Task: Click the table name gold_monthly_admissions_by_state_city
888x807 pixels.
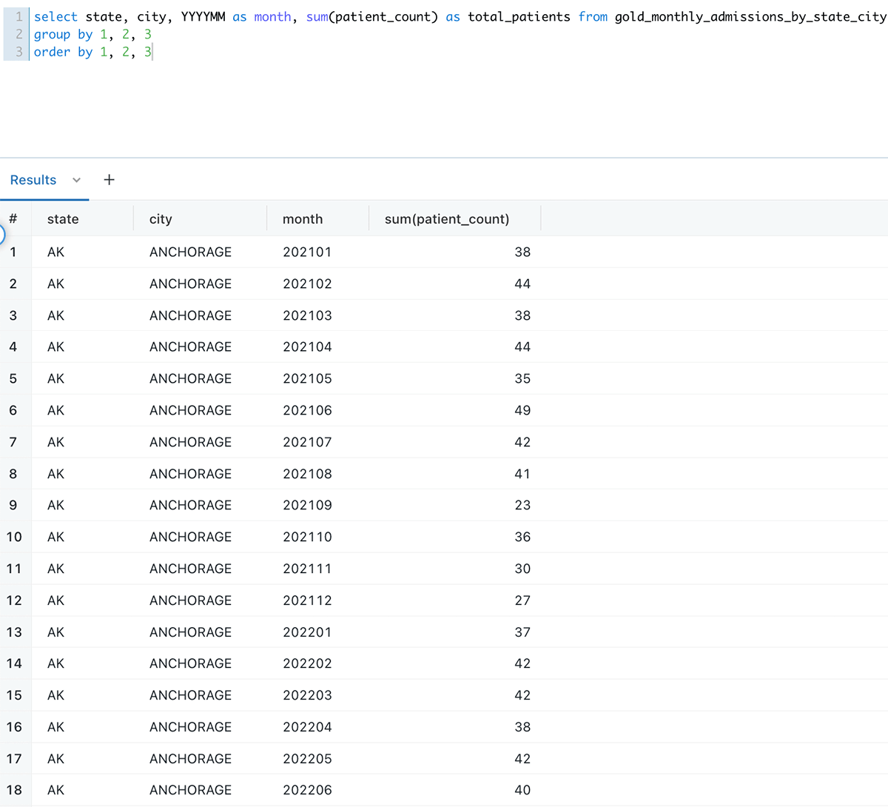Action: click(750, 16)
